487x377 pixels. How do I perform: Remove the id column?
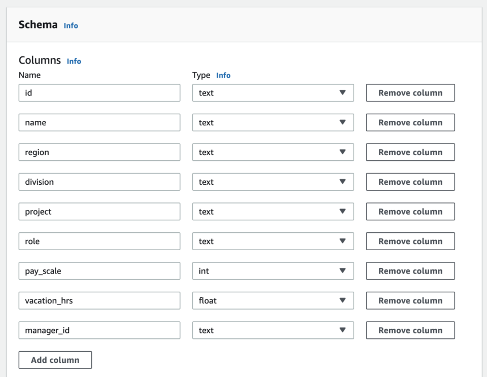click(x=410, y=92)
